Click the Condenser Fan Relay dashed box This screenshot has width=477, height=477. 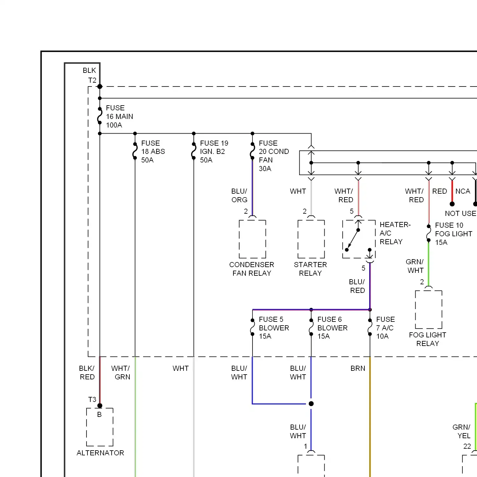tap(252, 239)
